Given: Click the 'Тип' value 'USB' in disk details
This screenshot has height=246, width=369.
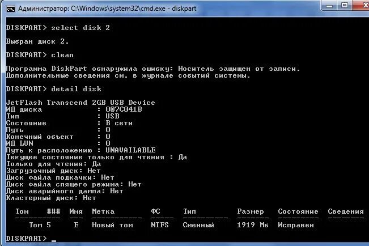Looking at the screenshot, I should (112, 116).
